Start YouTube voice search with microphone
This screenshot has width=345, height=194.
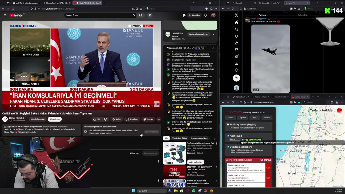point(150,15)
